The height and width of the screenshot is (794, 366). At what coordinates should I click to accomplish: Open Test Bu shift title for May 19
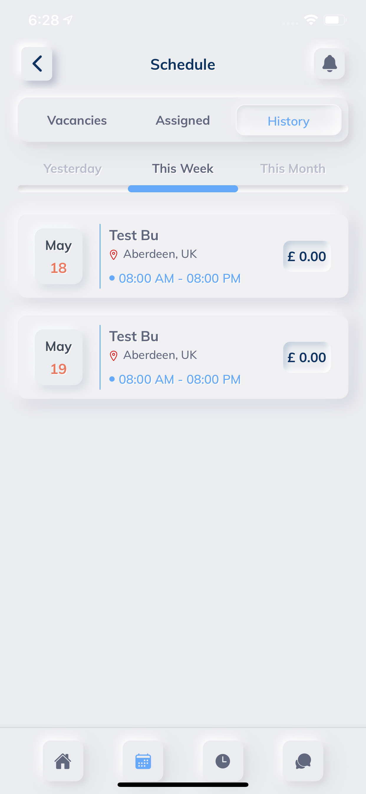(x=134, y=336)
